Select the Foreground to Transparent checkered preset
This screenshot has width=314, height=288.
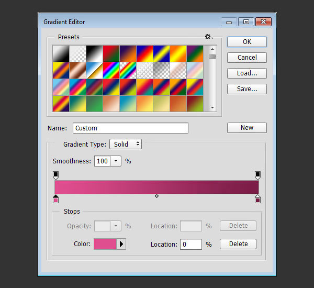(77, 53)
